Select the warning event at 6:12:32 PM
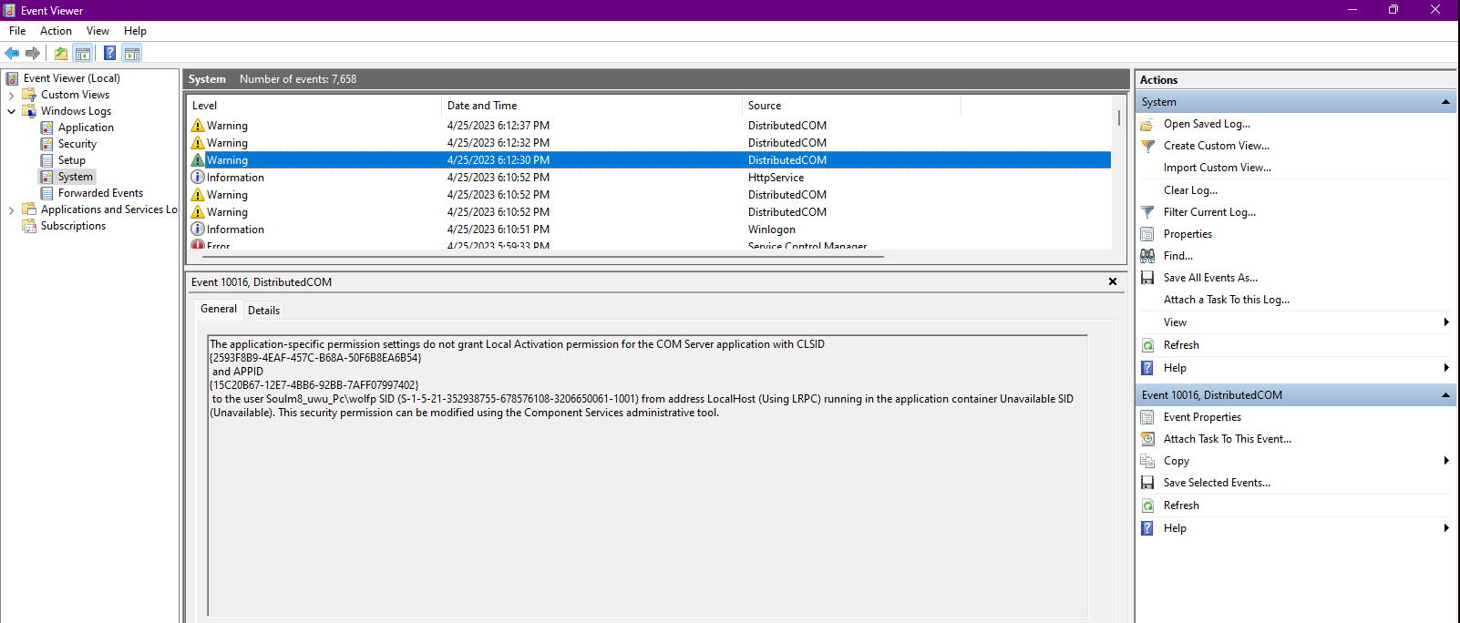This screenshot has width=1460, height=623. pos(649,143)
